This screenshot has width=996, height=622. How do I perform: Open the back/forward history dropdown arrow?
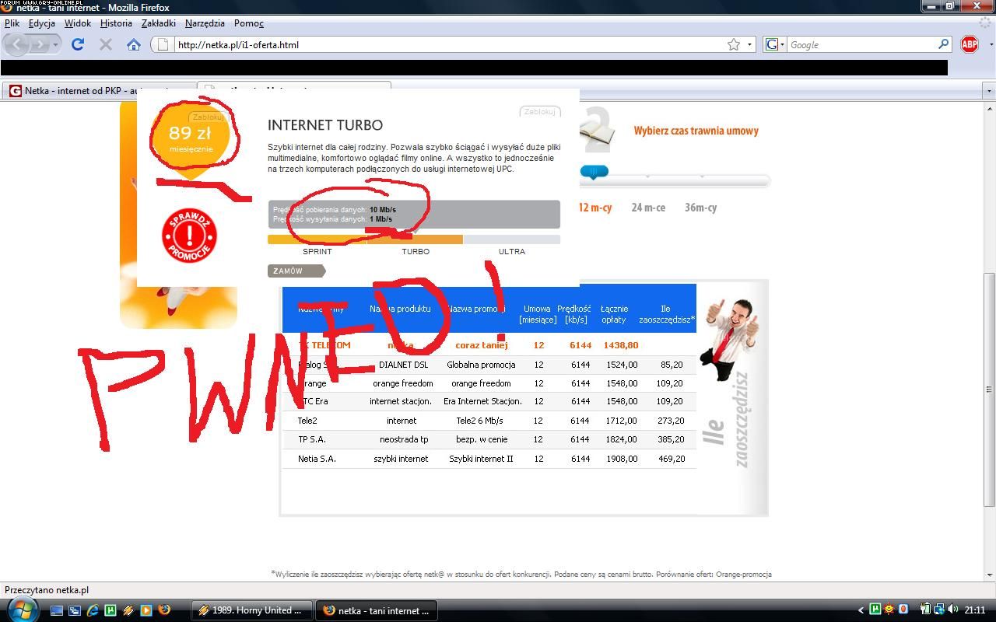pos(55,44)
